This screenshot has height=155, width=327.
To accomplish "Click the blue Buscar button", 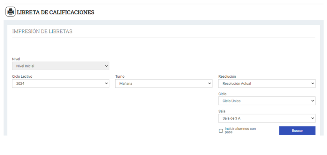I will [297, 131].
